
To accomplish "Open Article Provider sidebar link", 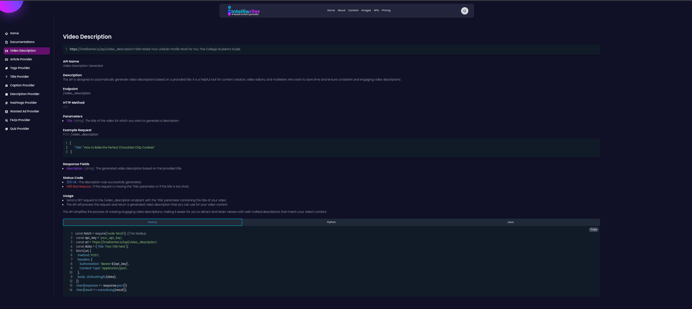I will tap(21, 59).
